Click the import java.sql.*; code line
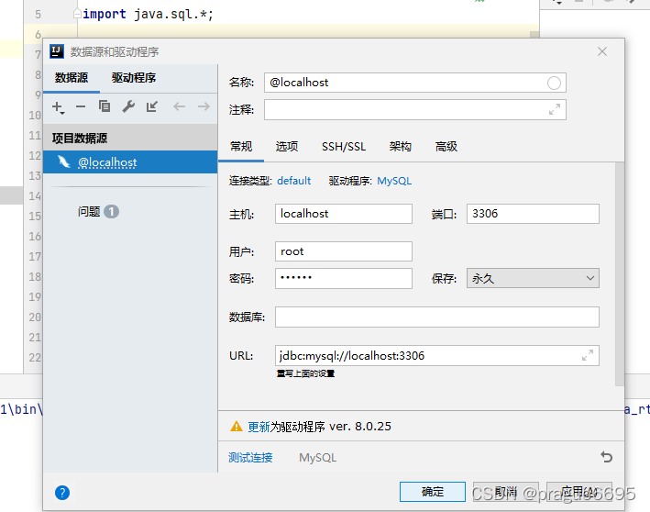The height and width of the screenshot is (512, 650). click(x=148, y=14)
